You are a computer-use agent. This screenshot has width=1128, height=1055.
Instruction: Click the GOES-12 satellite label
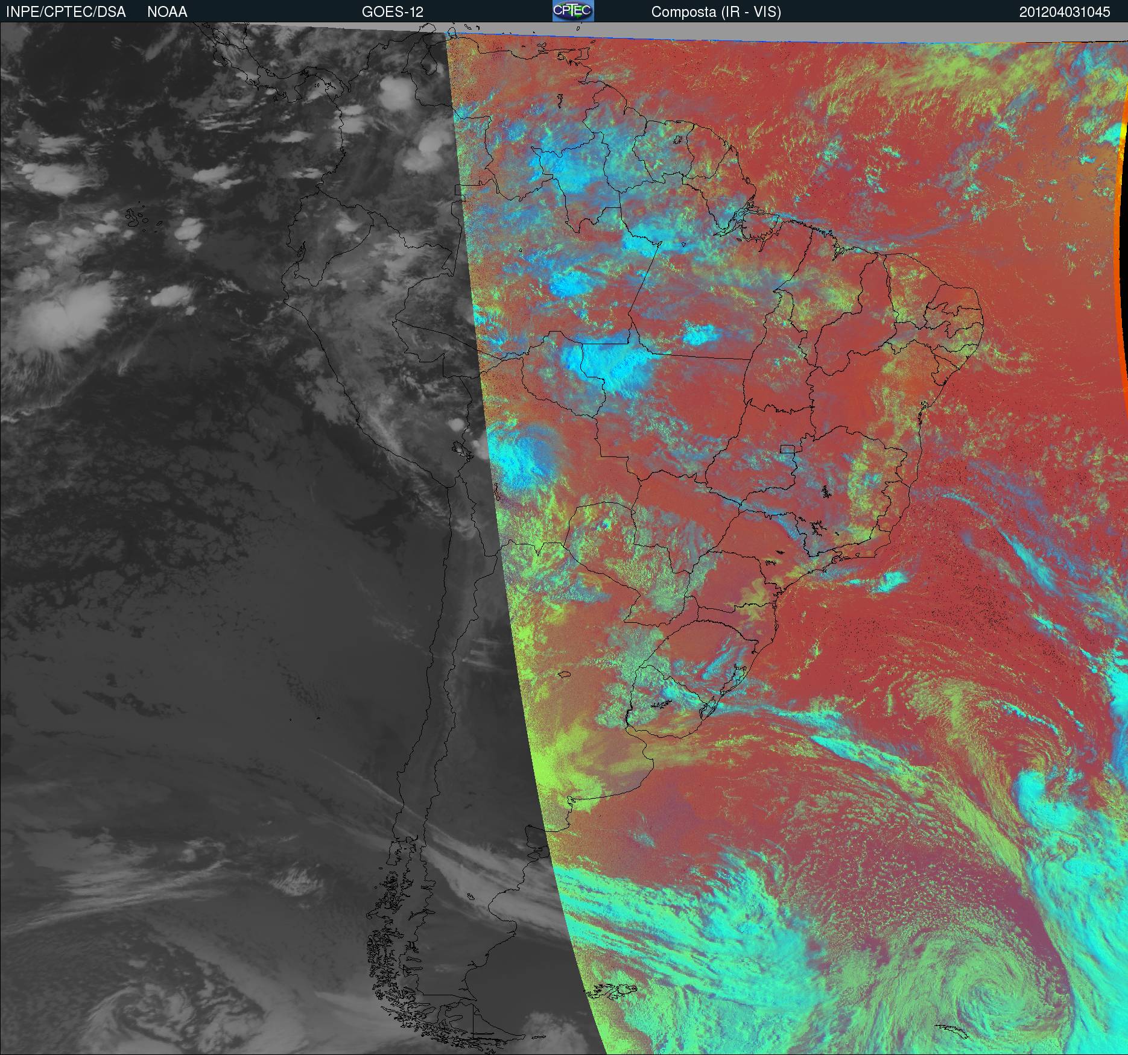click(392, 12)
